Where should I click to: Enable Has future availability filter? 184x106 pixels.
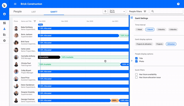(136, 74)
